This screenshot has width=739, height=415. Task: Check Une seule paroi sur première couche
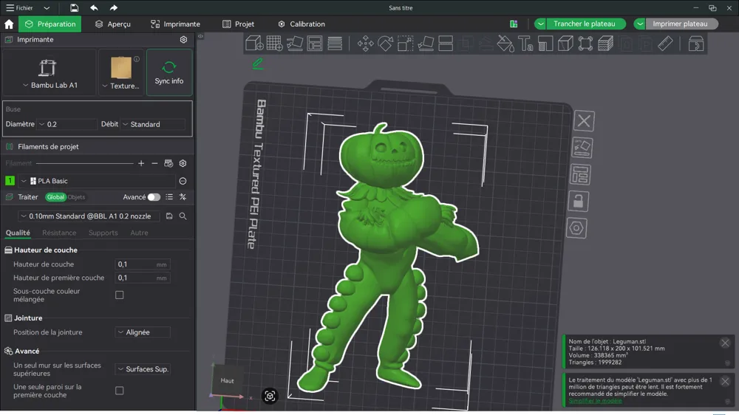point(120,391)
